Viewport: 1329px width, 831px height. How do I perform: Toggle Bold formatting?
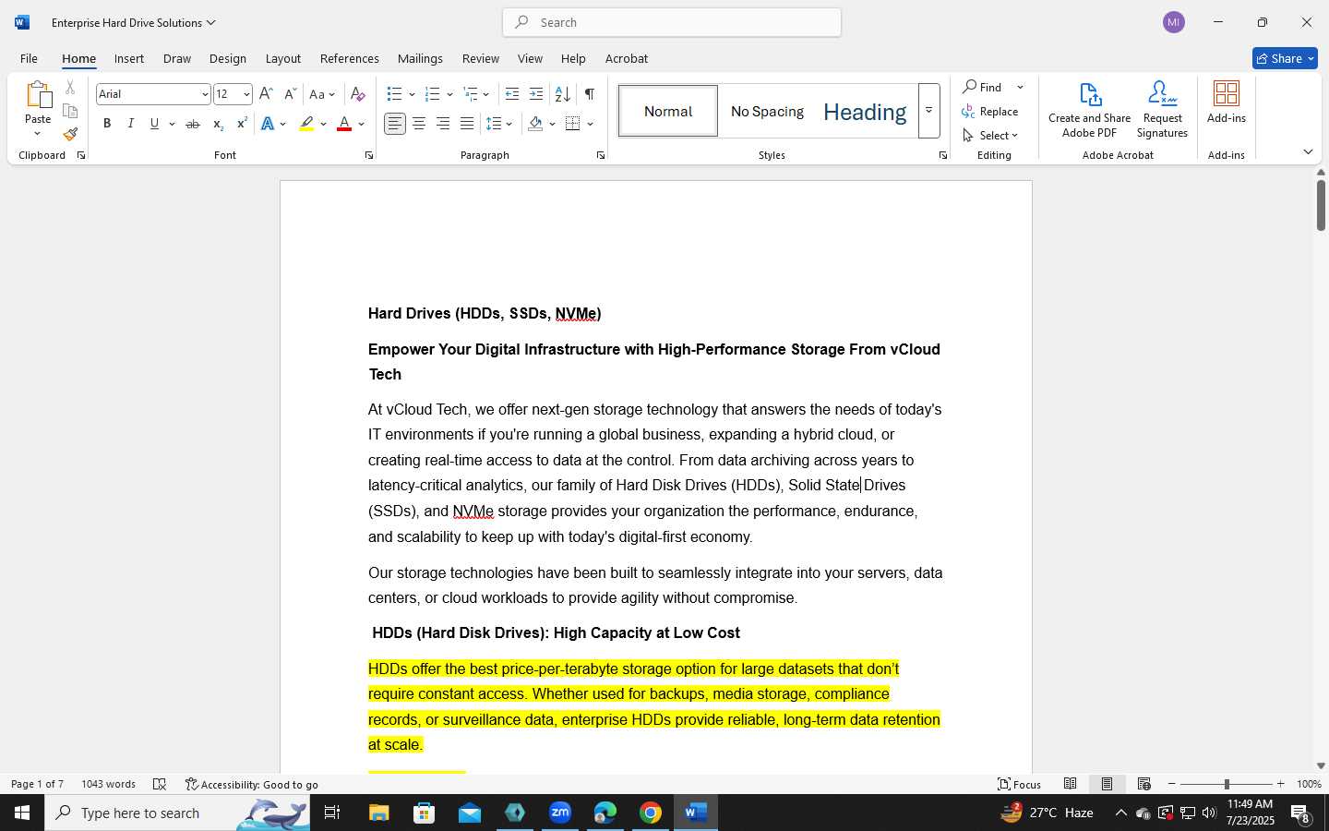point(107,124)
